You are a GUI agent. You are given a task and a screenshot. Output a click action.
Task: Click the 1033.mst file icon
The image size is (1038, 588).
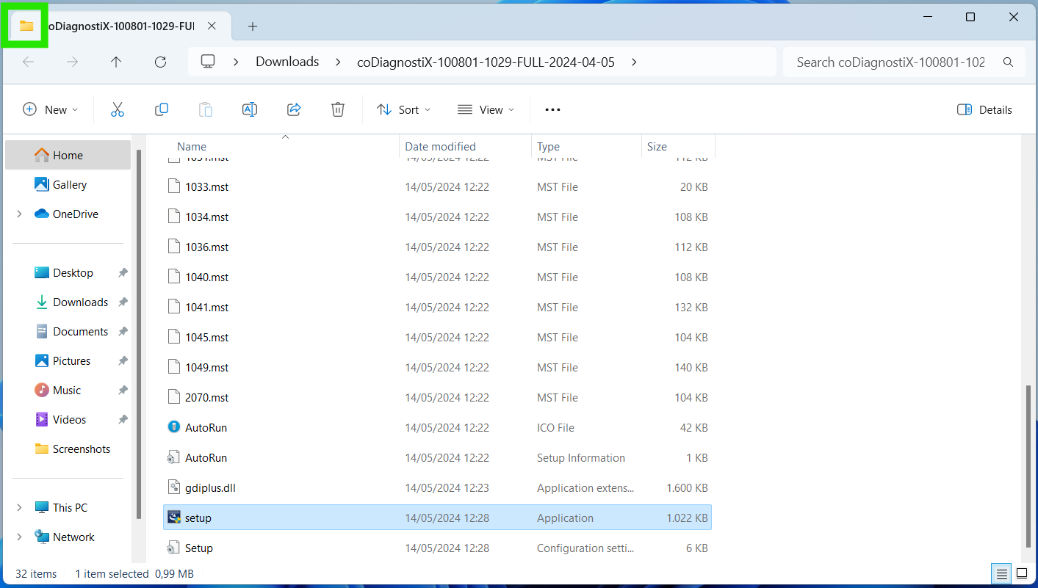174,186
